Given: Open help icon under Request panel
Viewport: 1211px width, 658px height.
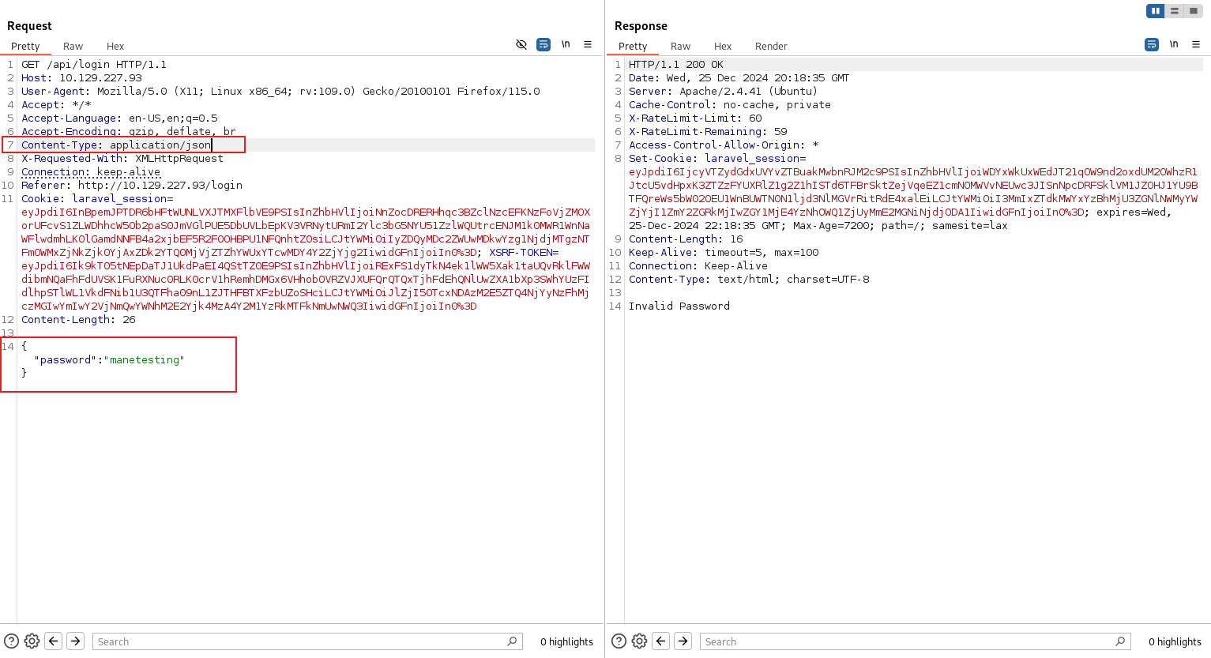Looking at the screenshot, I should [11, 641].
